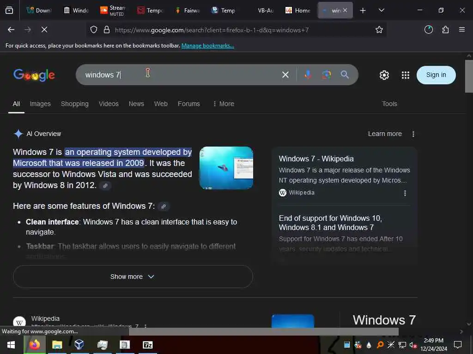Click the horizontal page scrollbar
The width and height of the screenshot is (473, 354).
pos(263,331)
